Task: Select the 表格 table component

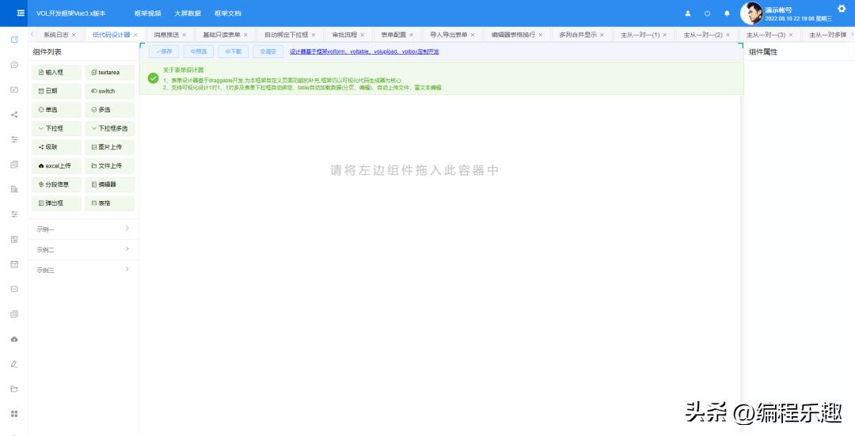Action: pyautogui.click(x=109, y=203)
